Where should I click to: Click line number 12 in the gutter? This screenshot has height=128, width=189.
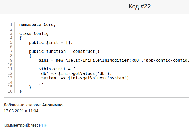pyautogui.click(x=10, y=73)
